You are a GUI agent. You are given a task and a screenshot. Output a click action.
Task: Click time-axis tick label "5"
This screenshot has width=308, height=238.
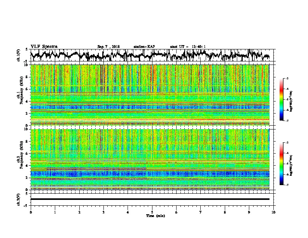pyautogui.click(x=152, y=212)
